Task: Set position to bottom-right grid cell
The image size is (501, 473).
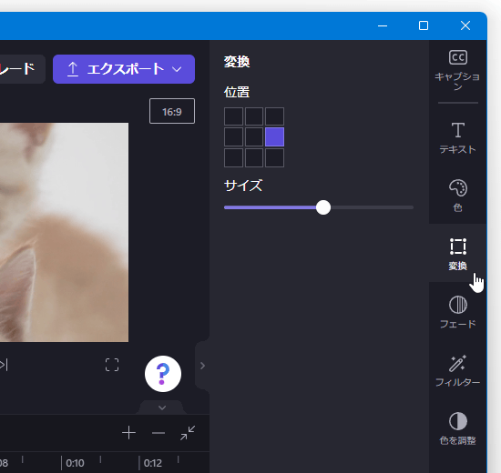Action: click(274, 157)
